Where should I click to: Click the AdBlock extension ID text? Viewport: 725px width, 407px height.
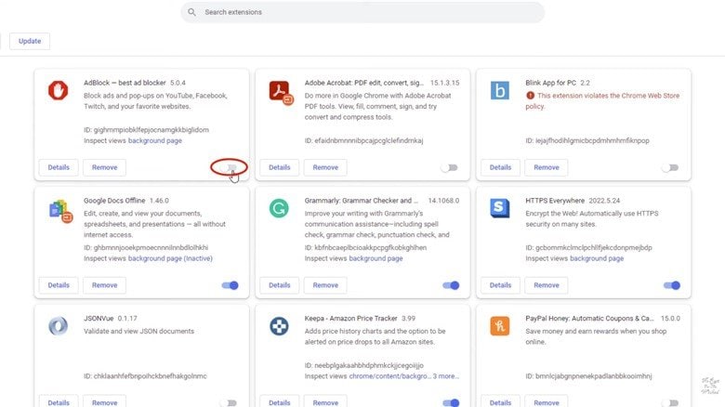[x=146, y=130]
